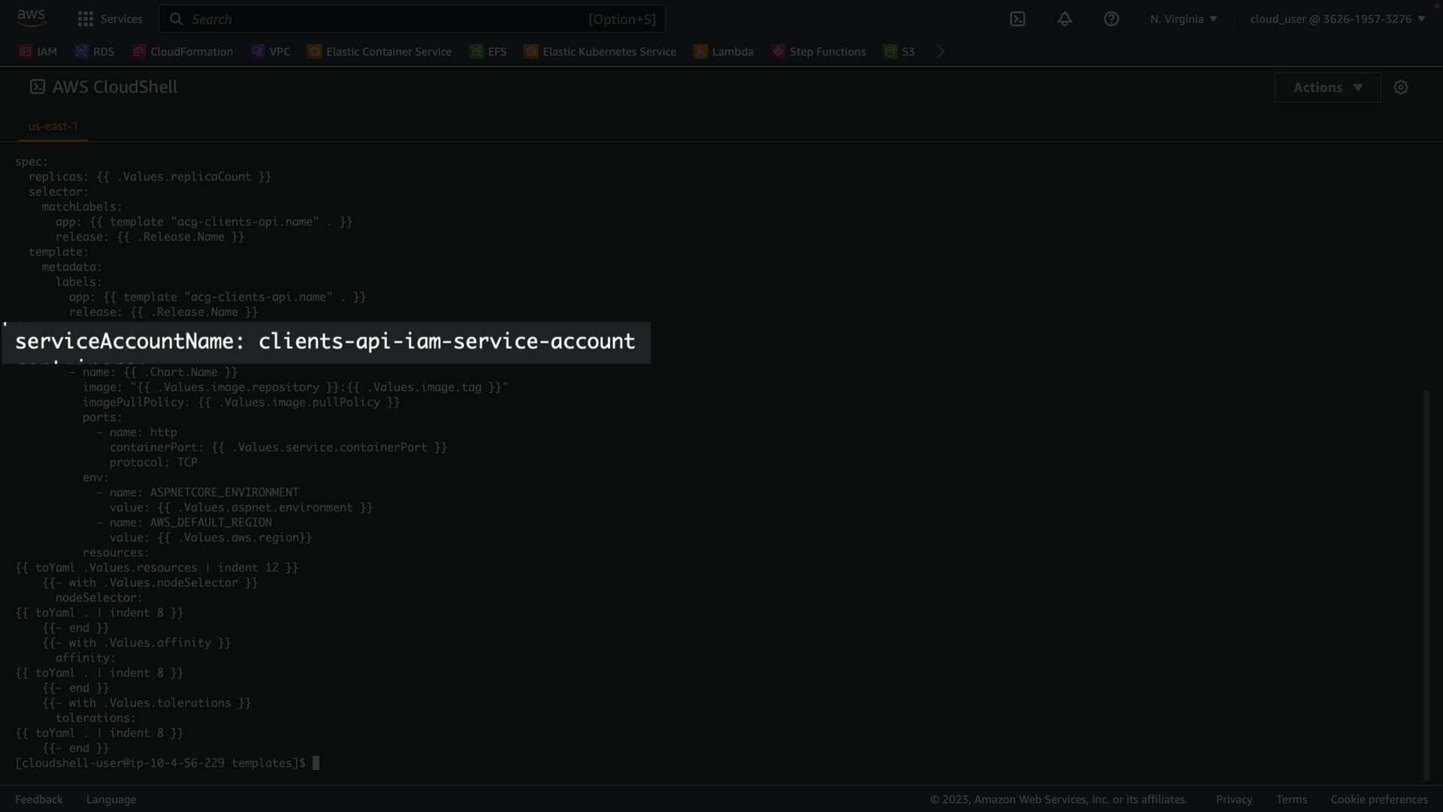Open the Actions dropdown

pyautogui.click(x=1327, y=87)
